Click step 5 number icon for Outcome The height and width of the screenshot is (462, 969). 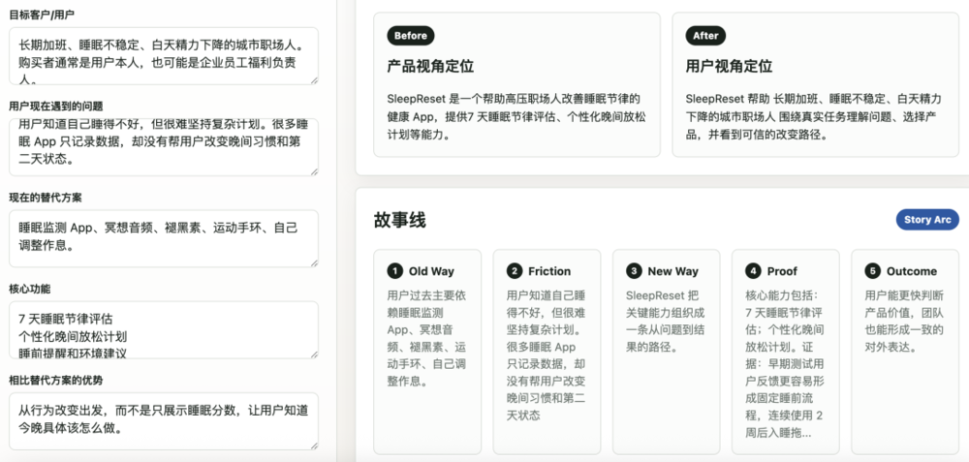(x=873, y=271)
